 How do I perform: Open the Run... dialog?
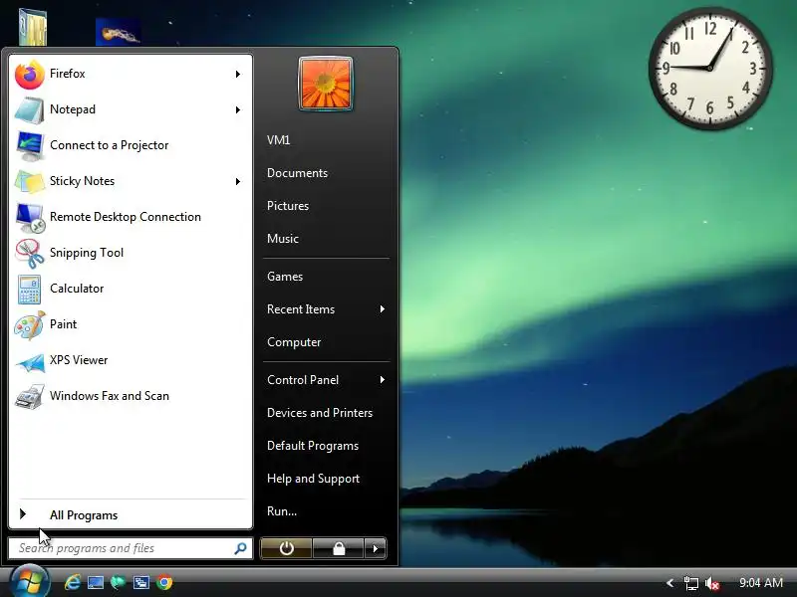pos(282,511)
